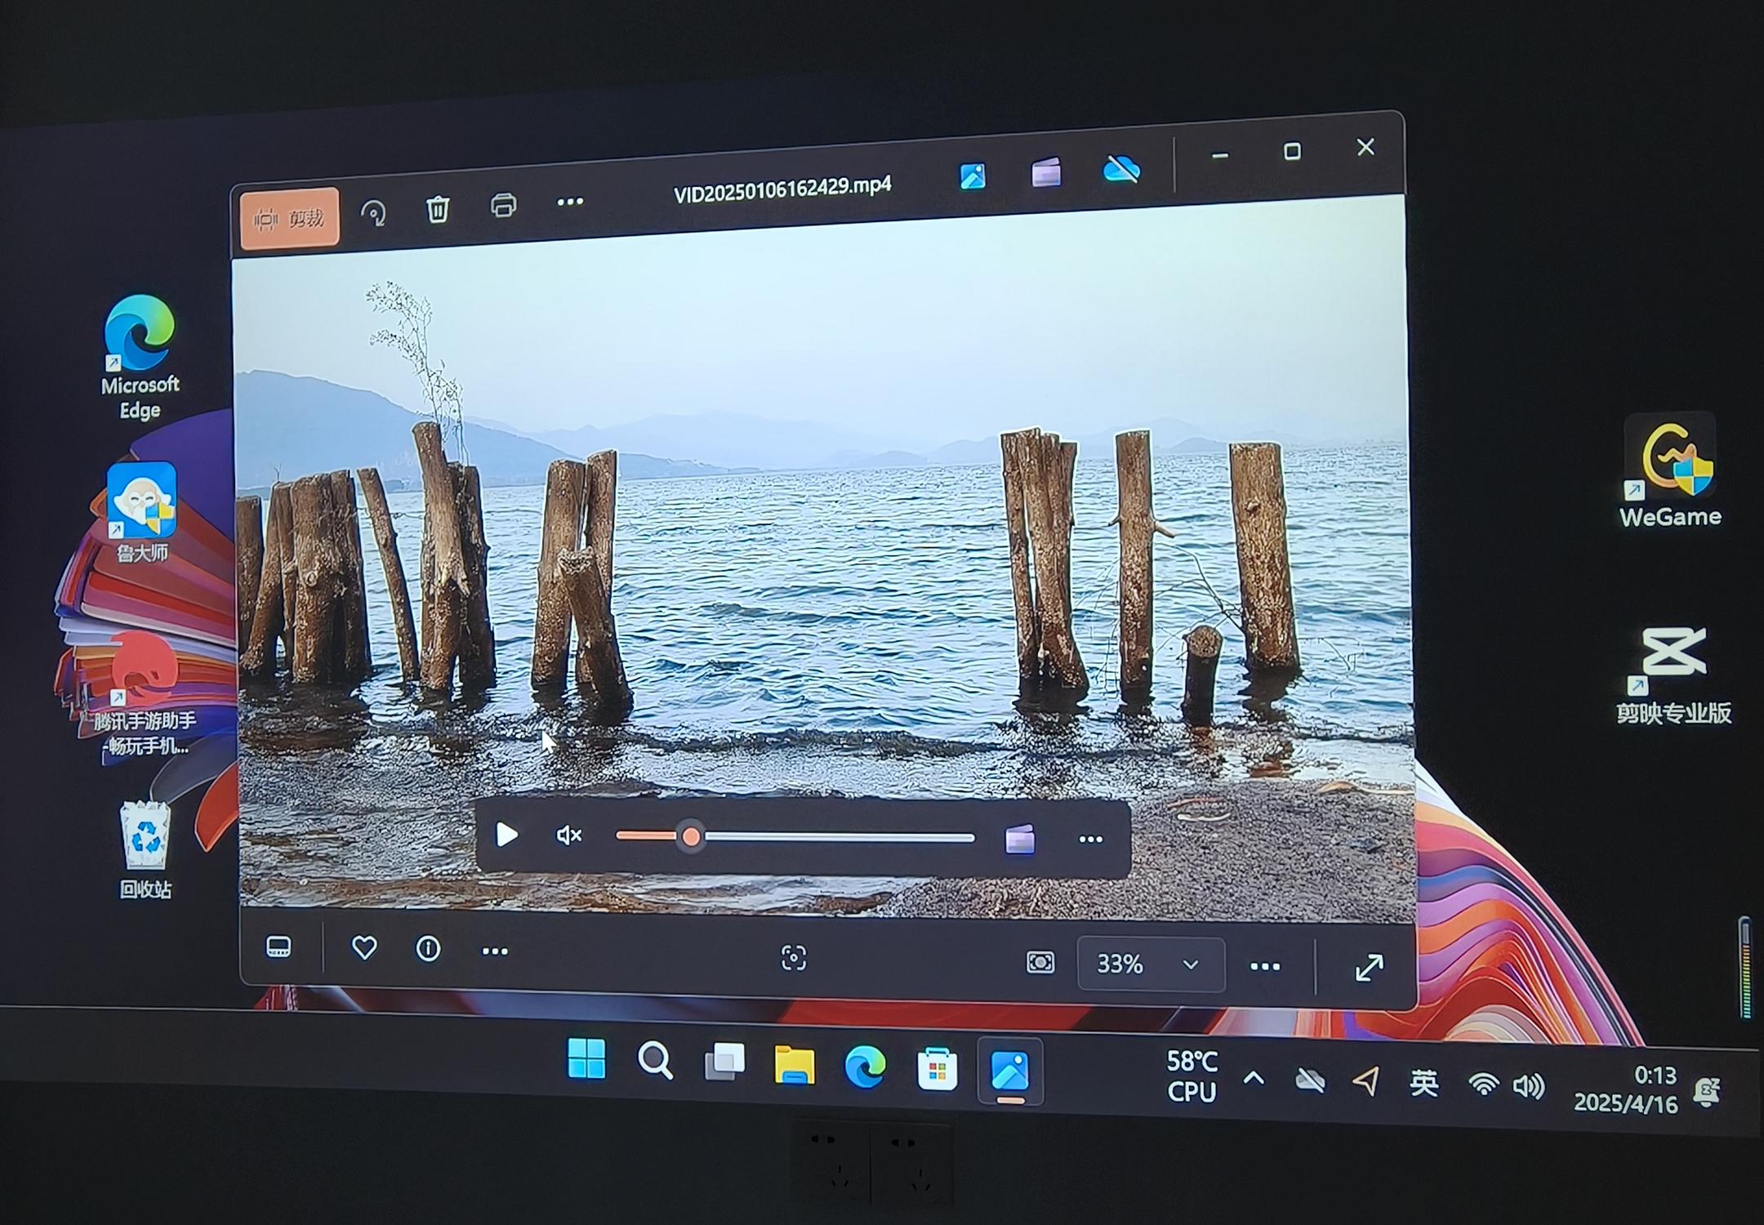Click the 剪裁 trim button

click(x=290, y=218)
